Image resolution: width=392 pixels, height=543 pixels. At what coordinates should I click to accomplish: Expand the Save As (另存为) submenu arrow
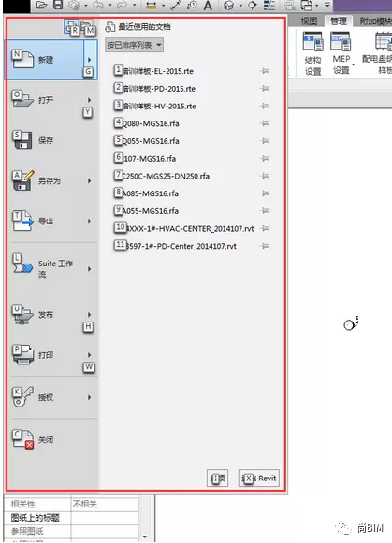pos(90,180)
